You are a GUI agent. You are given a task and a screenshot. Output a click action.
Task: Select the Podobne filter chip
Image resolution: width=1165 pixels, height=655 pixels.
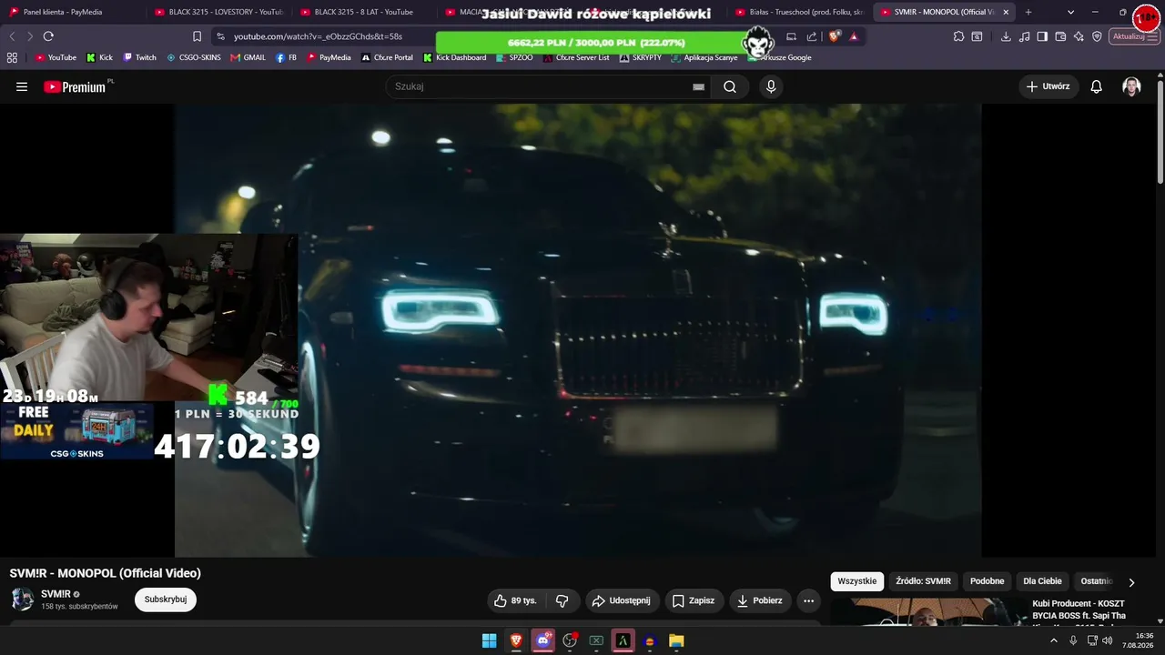coord(988,581)
